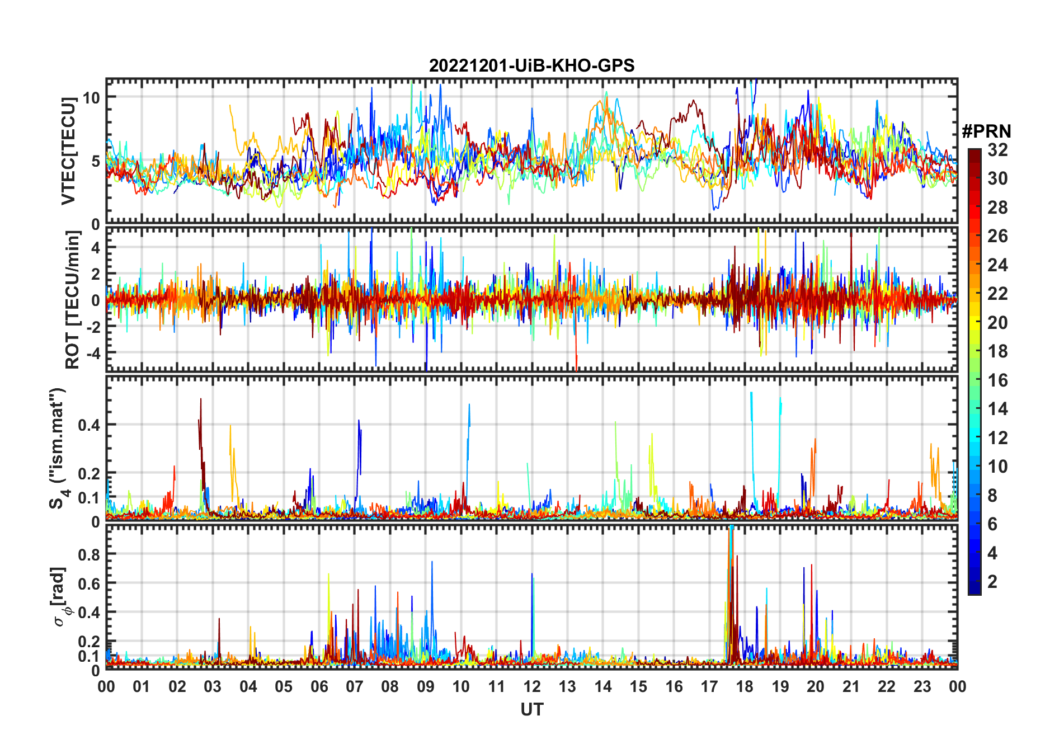Click the VTEC axis tick label 10
This screenshot has height=744, width=1064.
click(x=91, y=97)
